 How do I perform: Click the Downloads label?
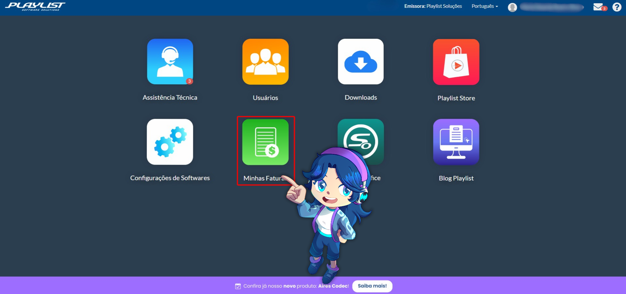pyautogui.click(x=361, y=97)
